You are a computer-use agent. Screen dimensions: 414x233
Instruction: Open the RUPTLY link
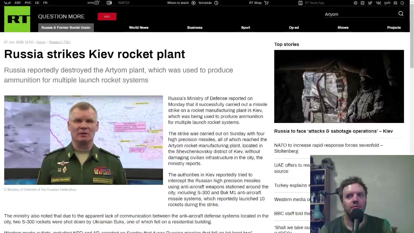pyautogui.click(x=124, y=3)
